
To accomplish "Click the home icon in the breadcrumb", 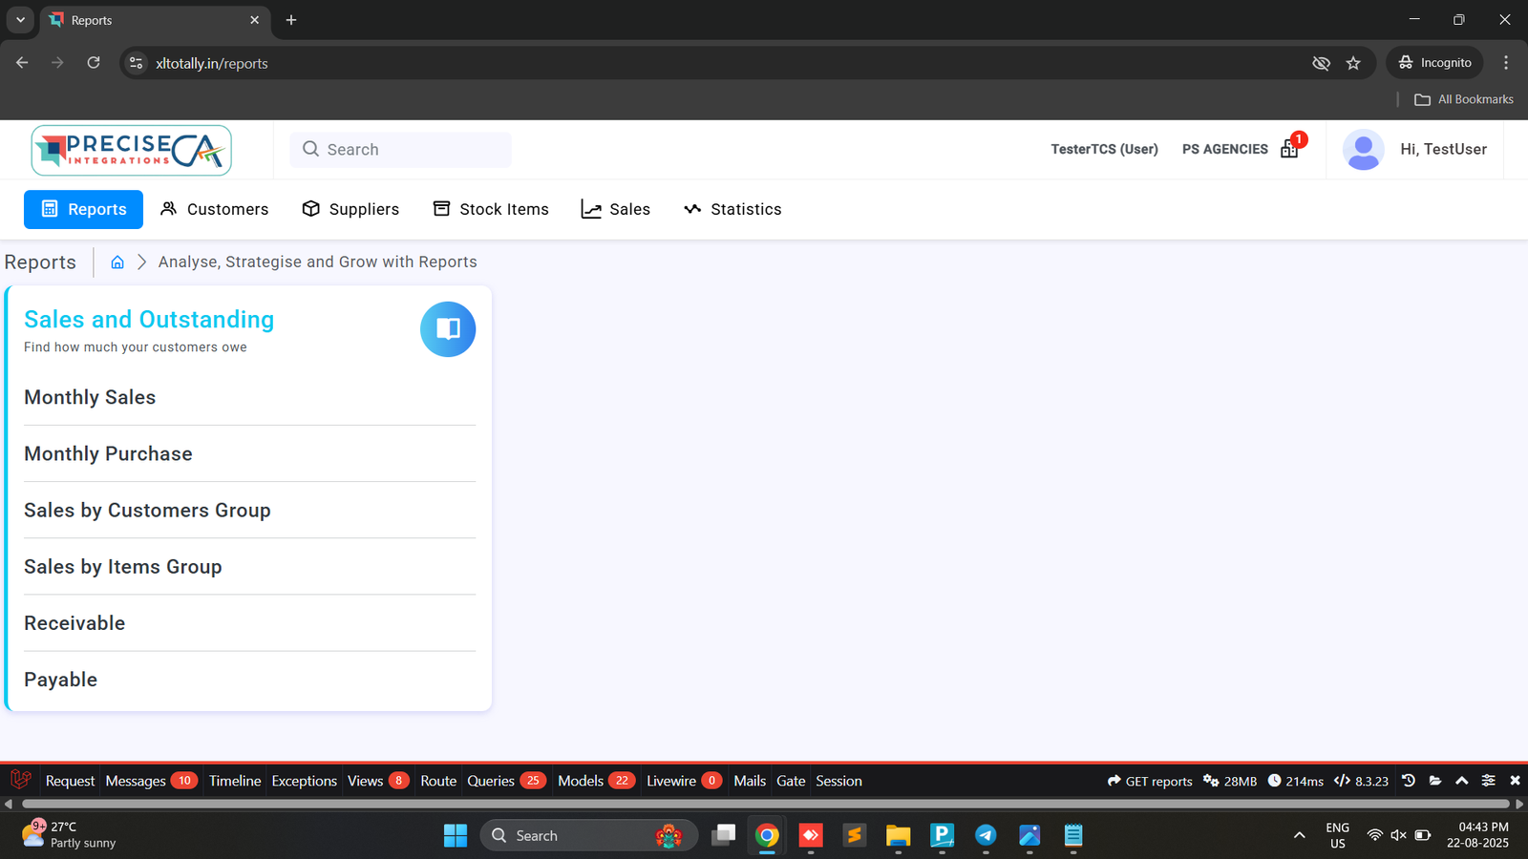I will pyautogui.click(x=117, y=262).
